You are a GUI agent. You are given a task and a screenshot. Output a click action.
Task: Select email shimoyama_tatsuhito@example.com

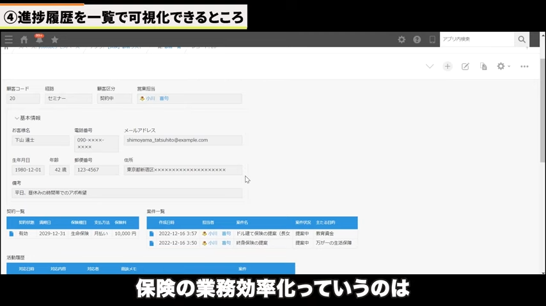(167, 140)
